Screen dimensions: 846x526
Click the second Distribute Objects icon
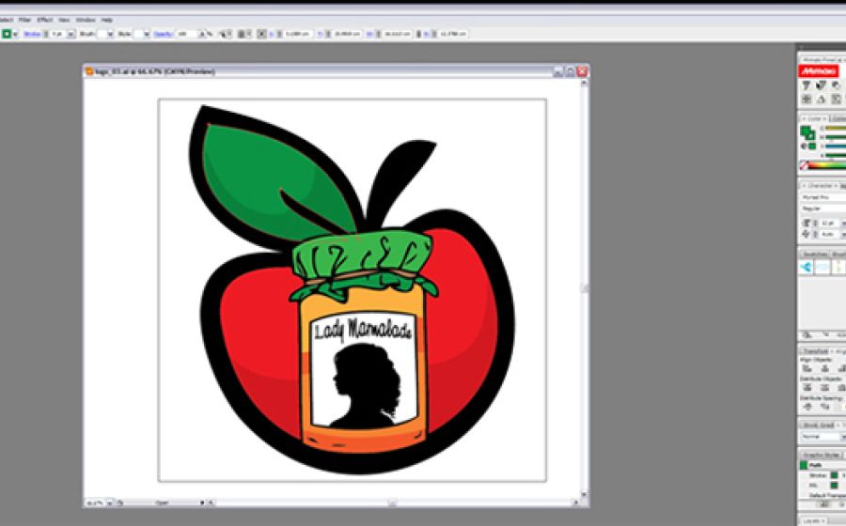click(x=824, y=387)
